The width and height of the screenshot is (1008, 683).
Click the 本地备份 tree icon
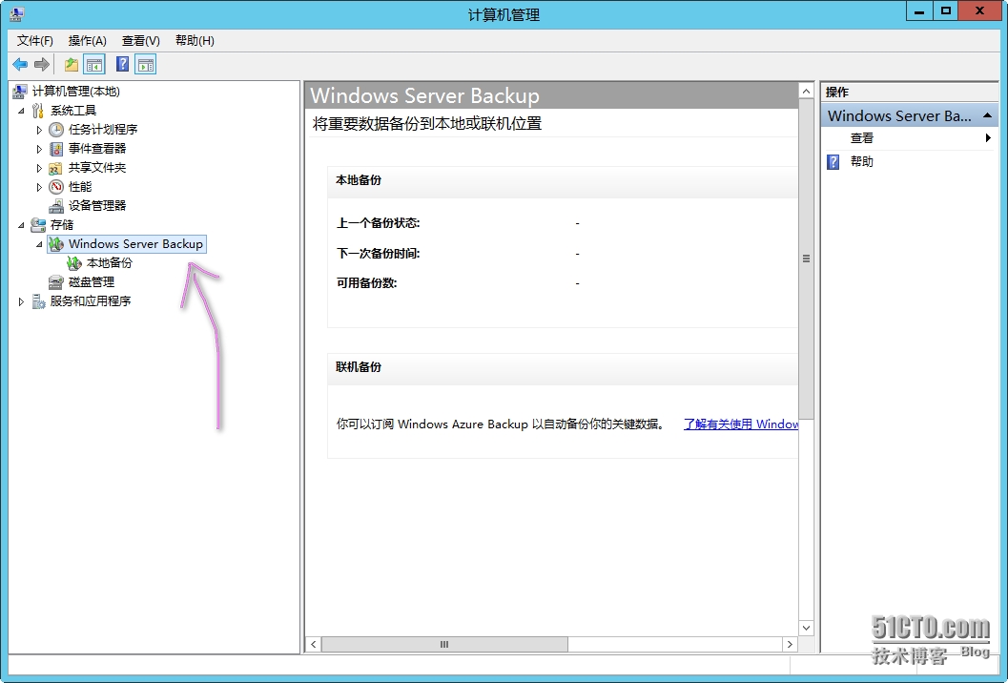pyautogui.click(x=74, y=263)
